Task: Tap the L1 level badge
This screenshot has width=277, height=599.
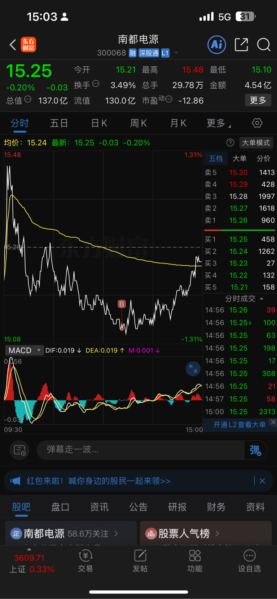Action: [x=165, y=53]
